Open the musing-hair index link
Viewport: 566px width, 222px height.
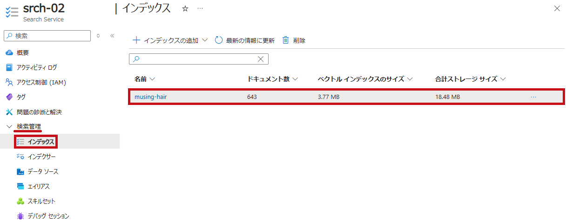coord(151,97)
